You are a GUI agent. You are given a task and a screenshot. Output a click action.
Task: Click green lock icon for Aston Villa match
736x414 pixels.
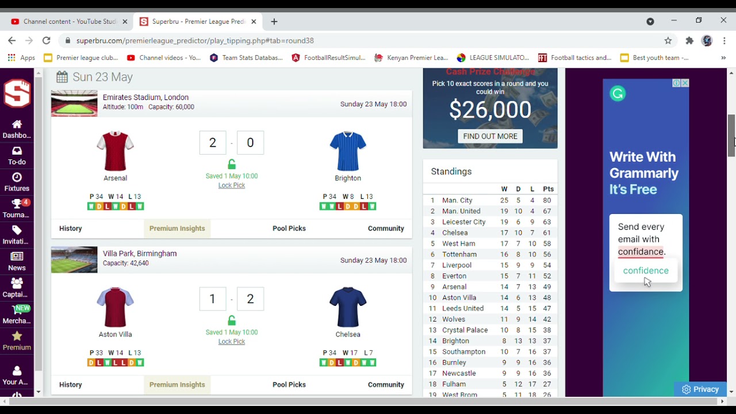pyautogui.click(x=232, y=321)
